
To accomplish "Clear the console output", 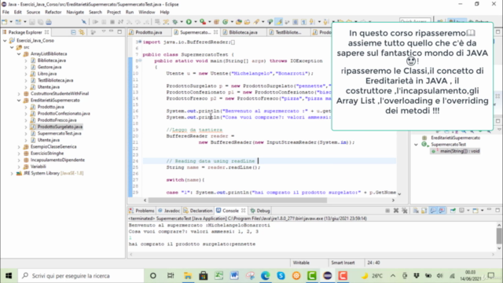I will pos(416,211).
